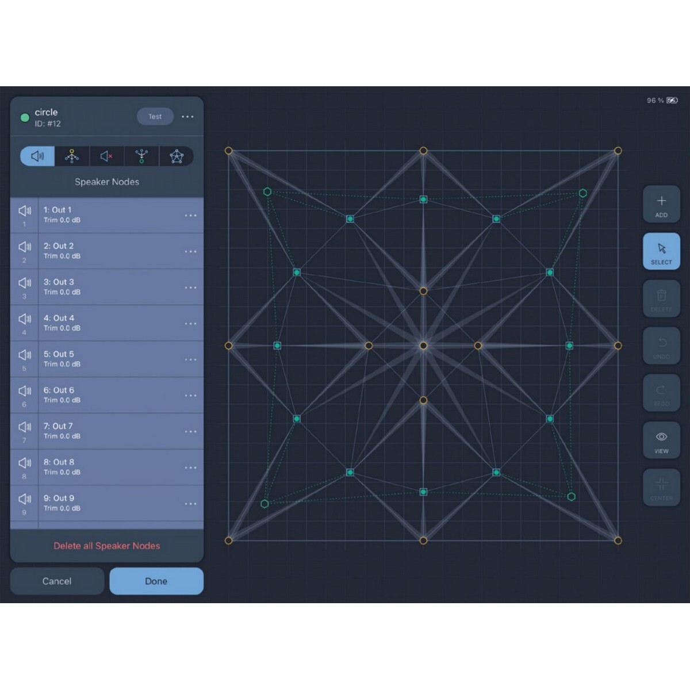
Task: Open the three-dot menu beside Test
Action: tap(187, 117)
